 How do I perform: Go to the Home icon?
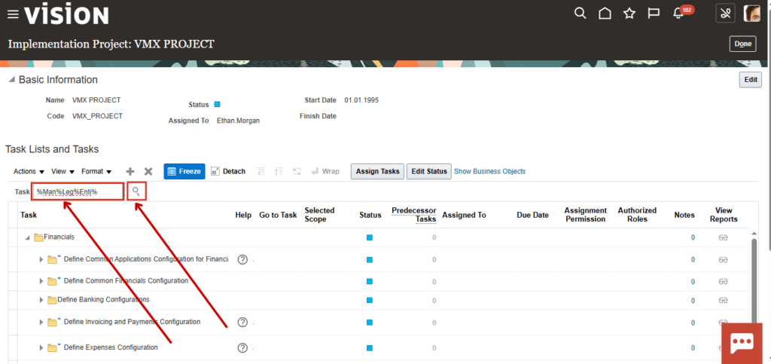point(605,14)
